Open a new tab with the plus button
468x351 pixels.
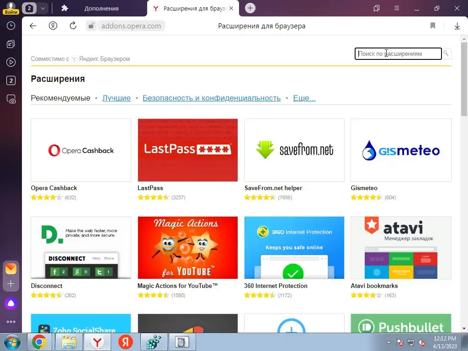(250, 8)
